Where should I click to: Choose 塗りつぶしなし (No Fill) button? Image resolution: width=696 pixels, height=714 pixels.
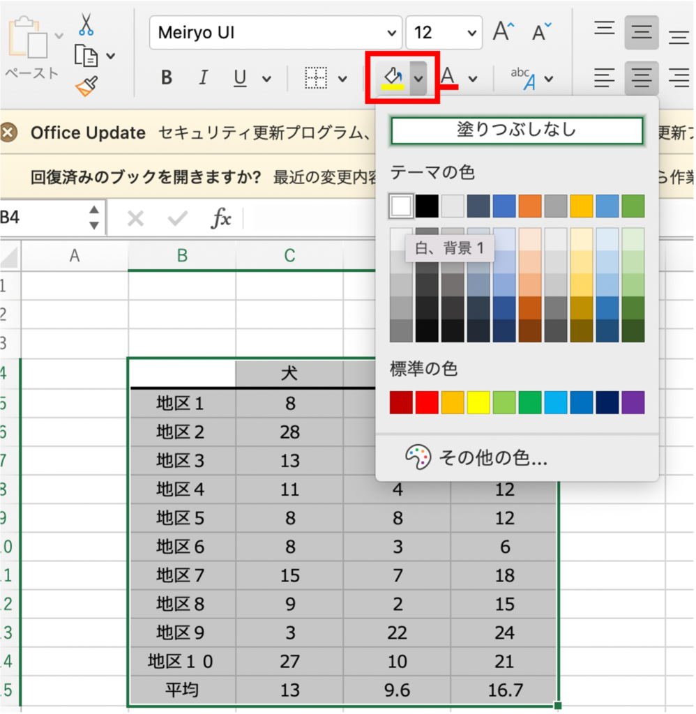click(x=517, y=130)
